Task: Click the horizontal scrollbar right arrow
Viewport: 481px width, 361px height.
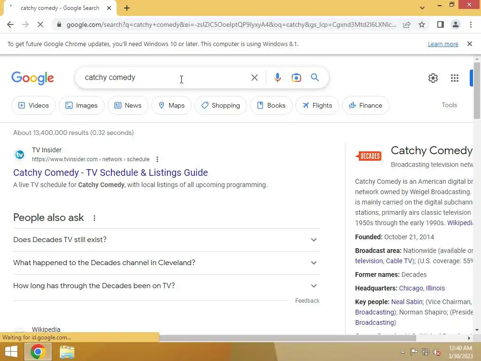Action: [469, 338]
